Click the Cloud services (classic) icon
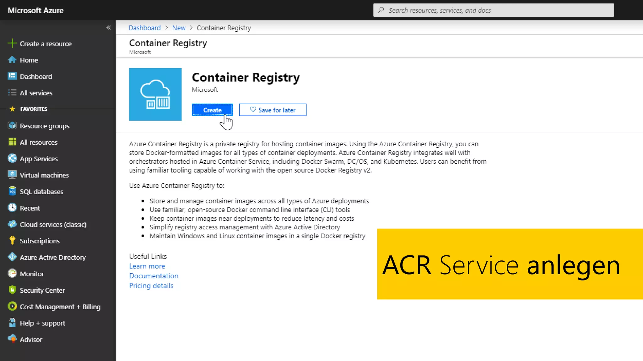The width and height of the screenshot is (643, 361). 12,224
